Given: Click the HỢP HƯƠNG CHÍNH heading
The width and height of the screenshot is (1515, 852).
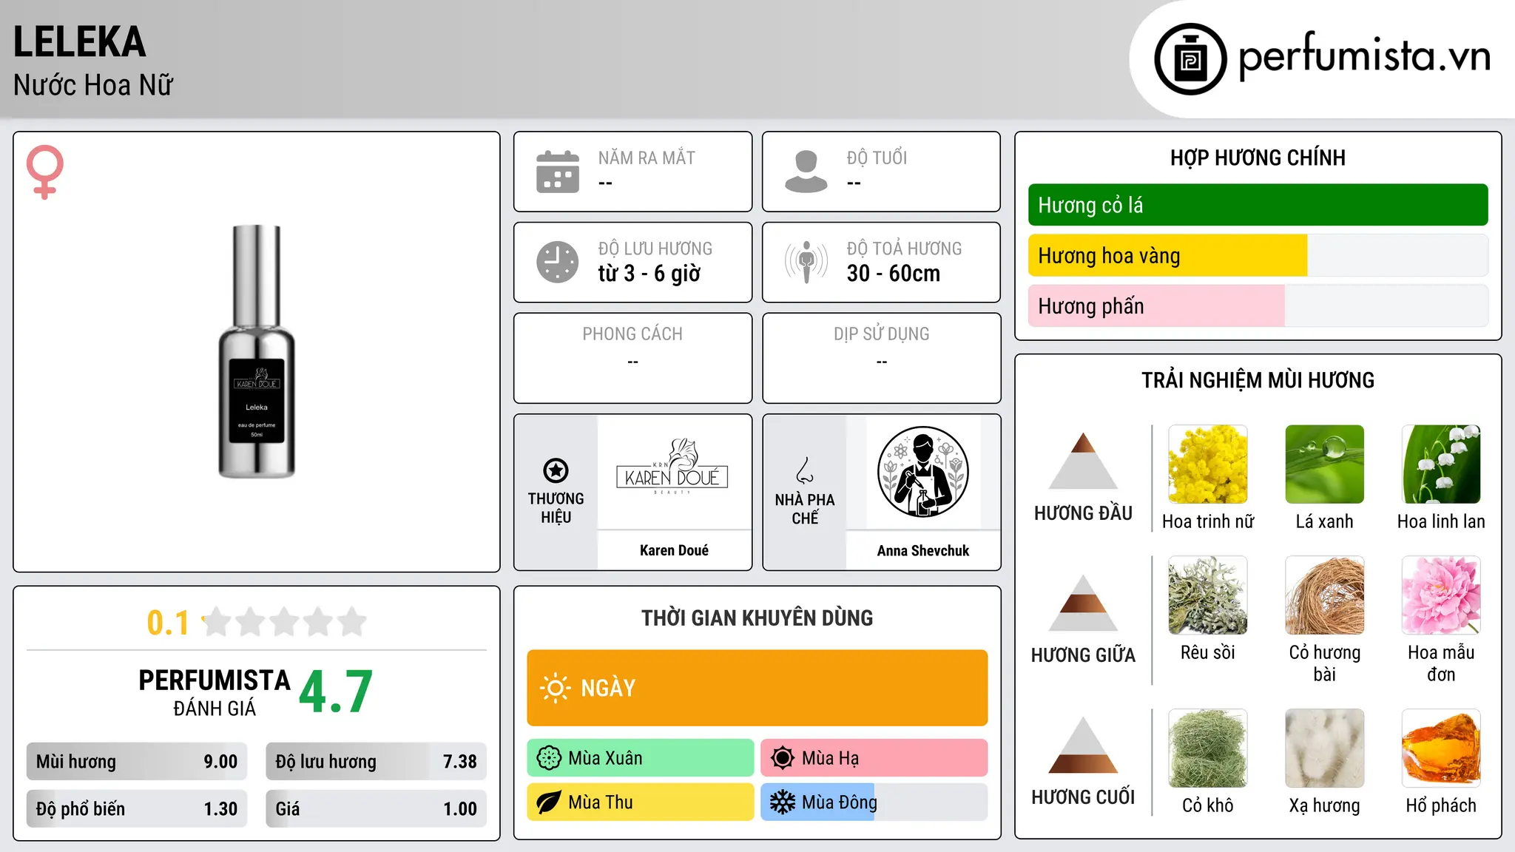Looking at the screenshot, I should 1258,158.
